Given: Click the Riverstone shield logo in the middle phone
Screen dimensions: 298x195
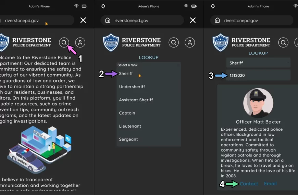Looking at the screenshot, I should coord(111,42).
